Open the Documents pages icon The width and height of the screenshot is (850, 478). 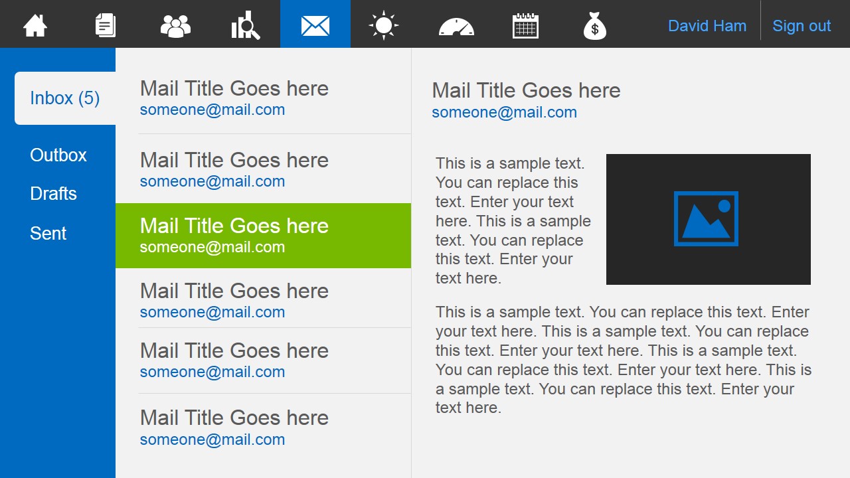click(x=106, y=25)
